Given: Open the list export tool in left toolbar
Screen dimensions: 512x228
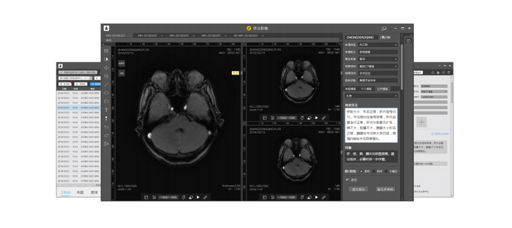Looking at the screenshot, I should click(106, 144).
